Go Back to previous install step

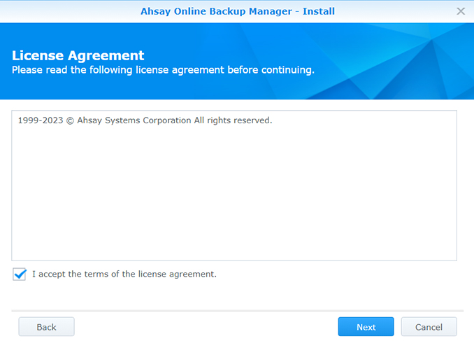click(x=46, y=327)
